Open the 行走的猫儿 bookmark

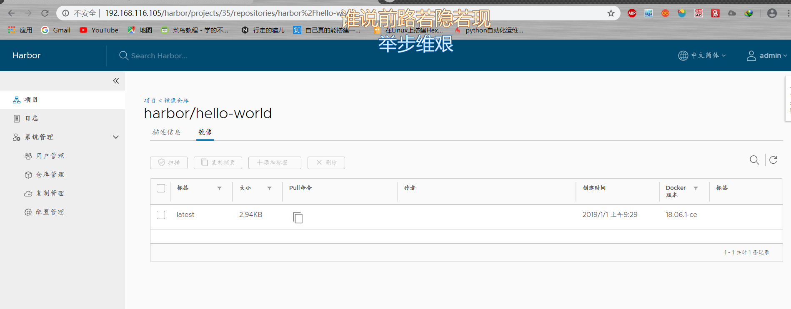(x=263, y=30)
